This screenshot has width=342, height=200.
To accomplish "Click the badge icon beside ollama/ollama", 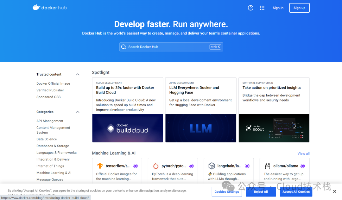I will tap(302, 166).
